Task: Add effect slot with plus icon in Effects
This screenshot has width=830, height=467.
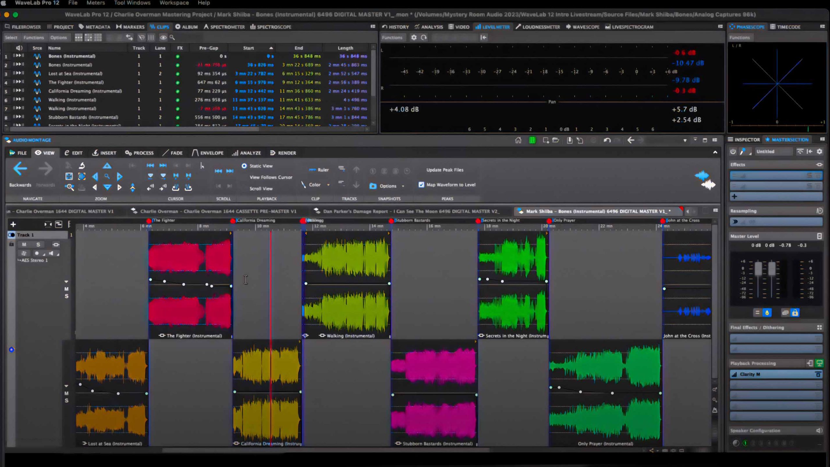Action: (734, 197)
